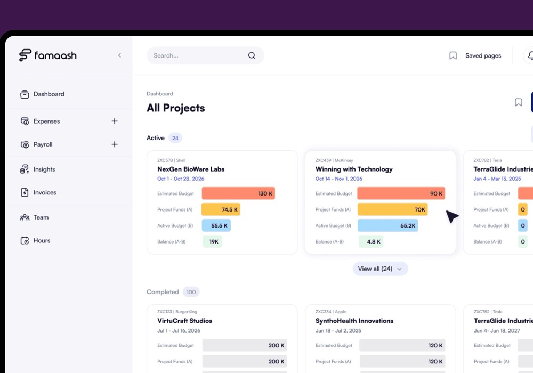Click the Completed count badge 100
The width and height of the screenshot is (533, 373).
pyautogui.click(x=191, y=292)
